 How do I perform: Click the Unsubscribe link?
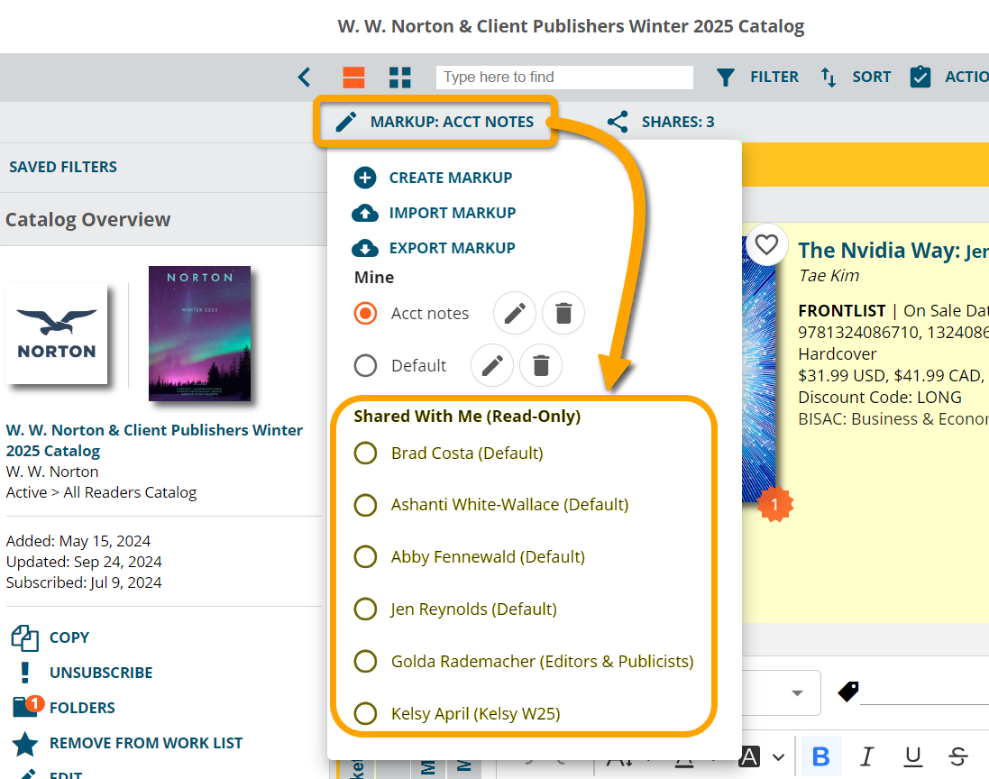[101, 673]
